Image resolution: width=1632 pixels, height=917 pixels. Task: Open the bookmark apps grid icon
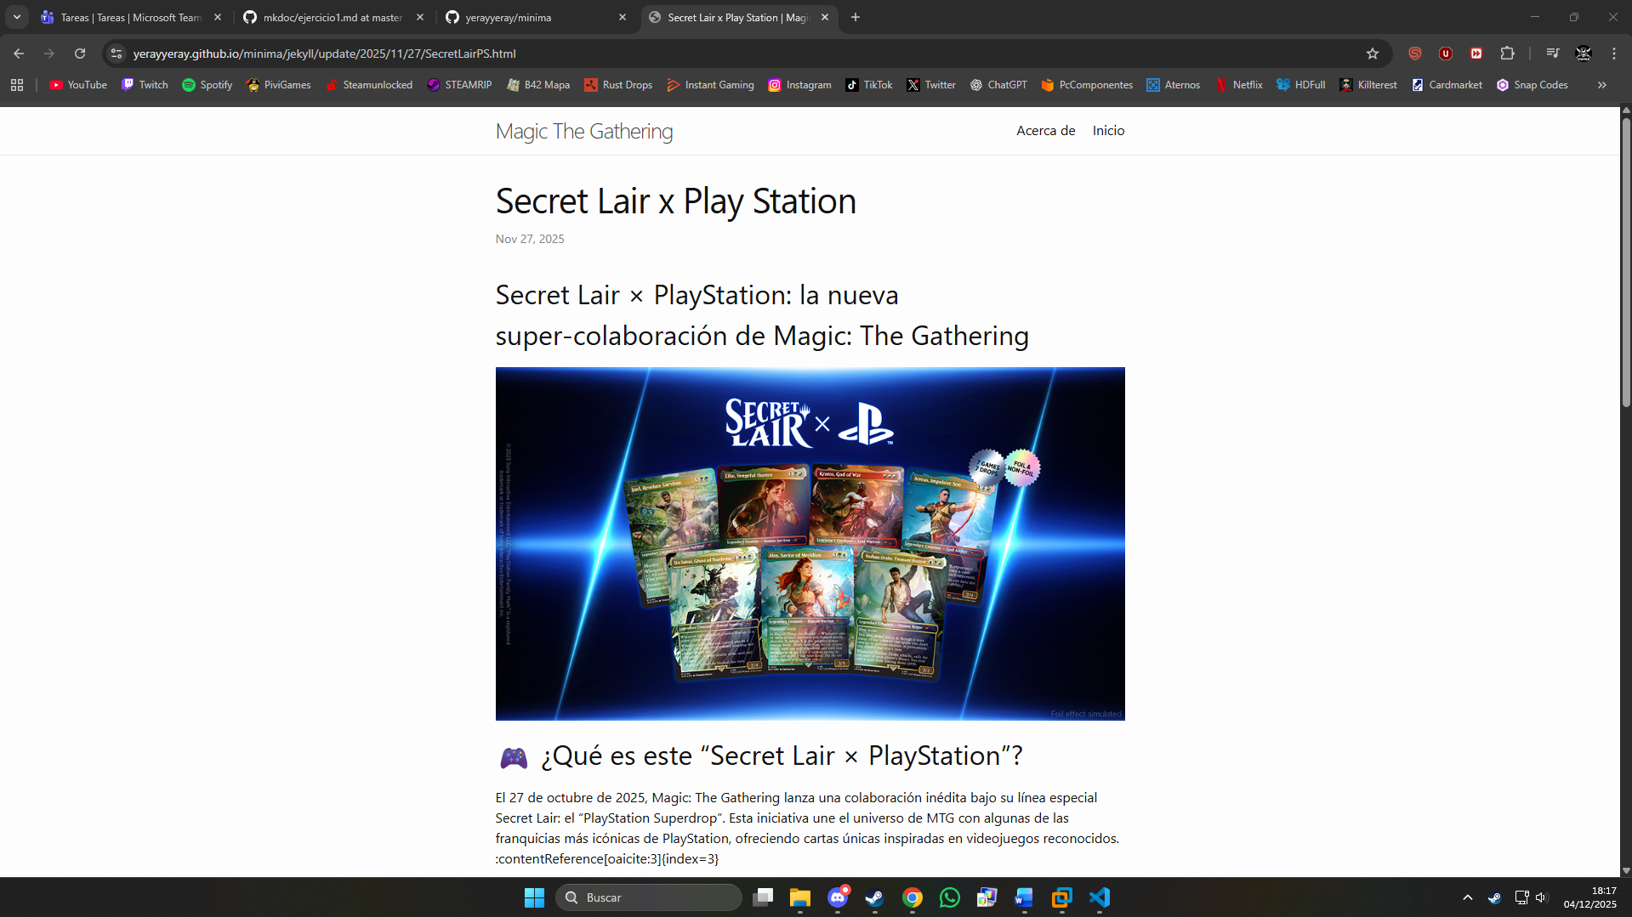pos(17,85)
